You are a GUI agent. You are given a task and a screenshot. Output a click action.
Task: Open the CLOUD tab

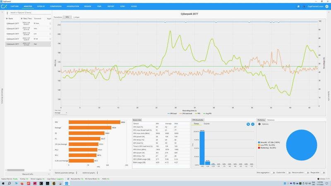(x=134, y=7)
